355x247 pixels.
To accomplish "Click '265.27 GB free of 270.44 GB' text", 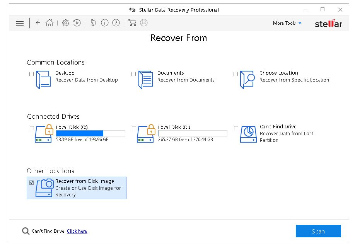I will tap(185, 140).
